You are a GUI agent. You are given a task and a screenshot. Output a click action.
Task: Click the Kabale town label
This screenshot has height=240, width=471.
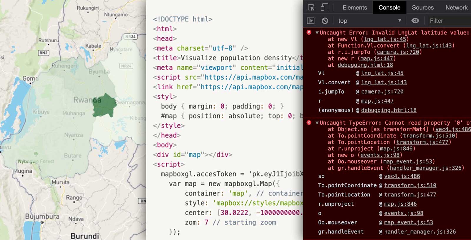coord(93,46)
